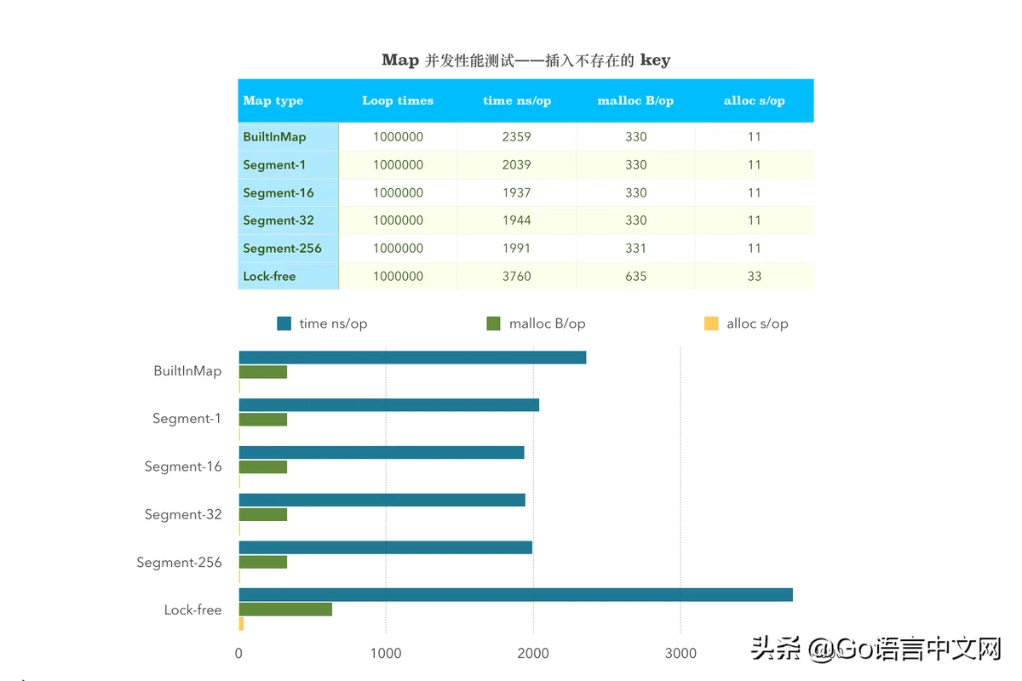Click the alloc value "11" in Segment-1 row
The height and width of the screenshot is (681, 1022).
click(x=755, y=165)
